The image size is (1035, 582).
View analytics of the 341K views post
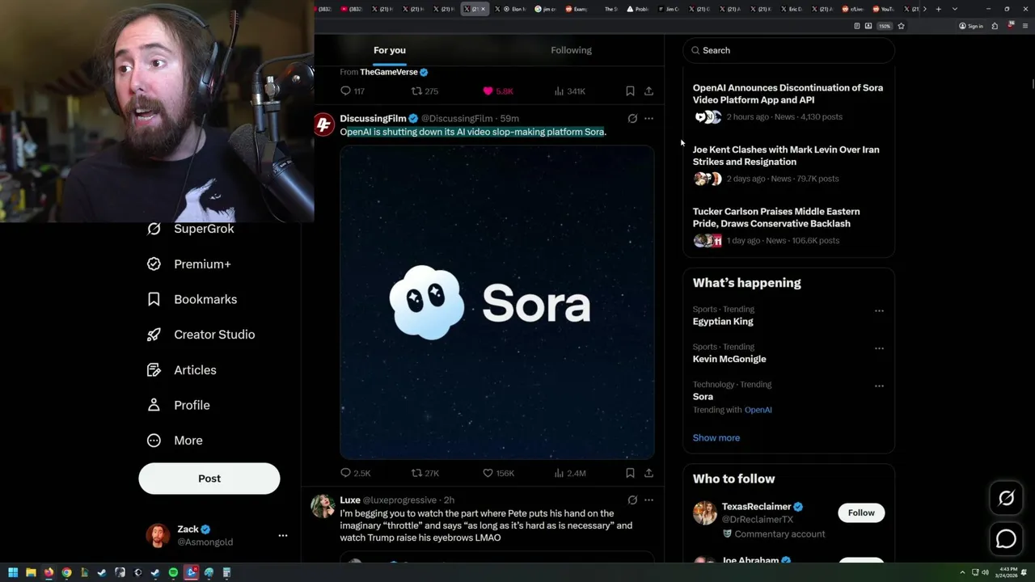570,91
